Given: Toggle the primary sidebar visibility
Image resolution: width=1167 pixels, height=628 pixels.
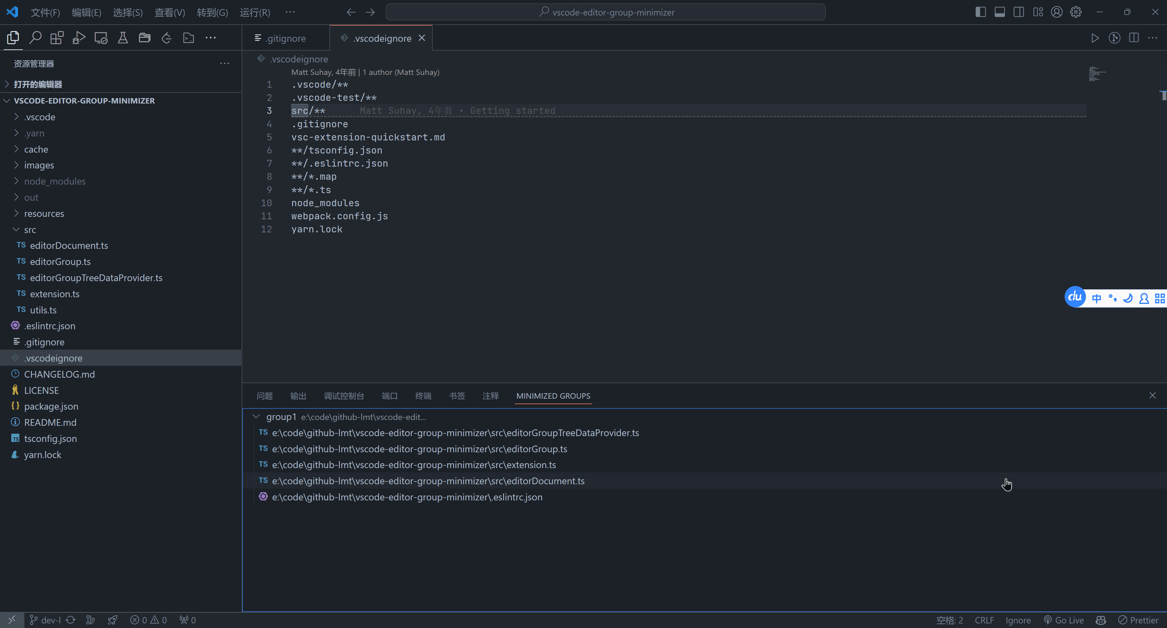Looking at the screenshot, I should (x=980, y=12).
